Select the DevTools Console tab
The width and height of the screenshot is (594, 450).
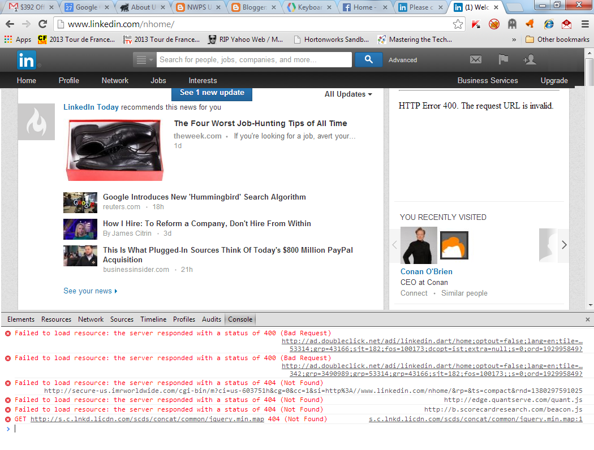point(240,319)
